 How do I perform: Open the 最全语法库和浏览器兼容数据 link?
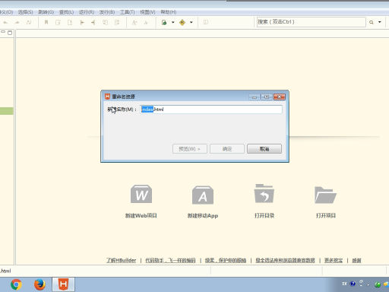(x=285, y=260)
